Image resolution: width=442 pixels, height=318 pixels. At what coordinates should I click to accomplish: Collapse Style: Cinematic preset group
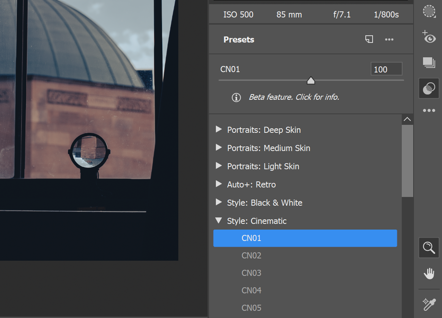click(x=219, y=220)
